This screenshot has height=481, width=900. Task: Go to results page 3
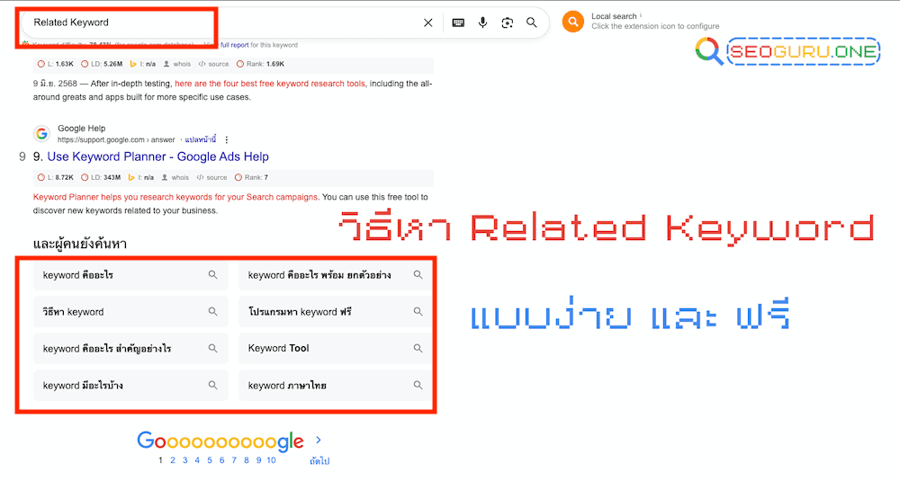point(184,460)
